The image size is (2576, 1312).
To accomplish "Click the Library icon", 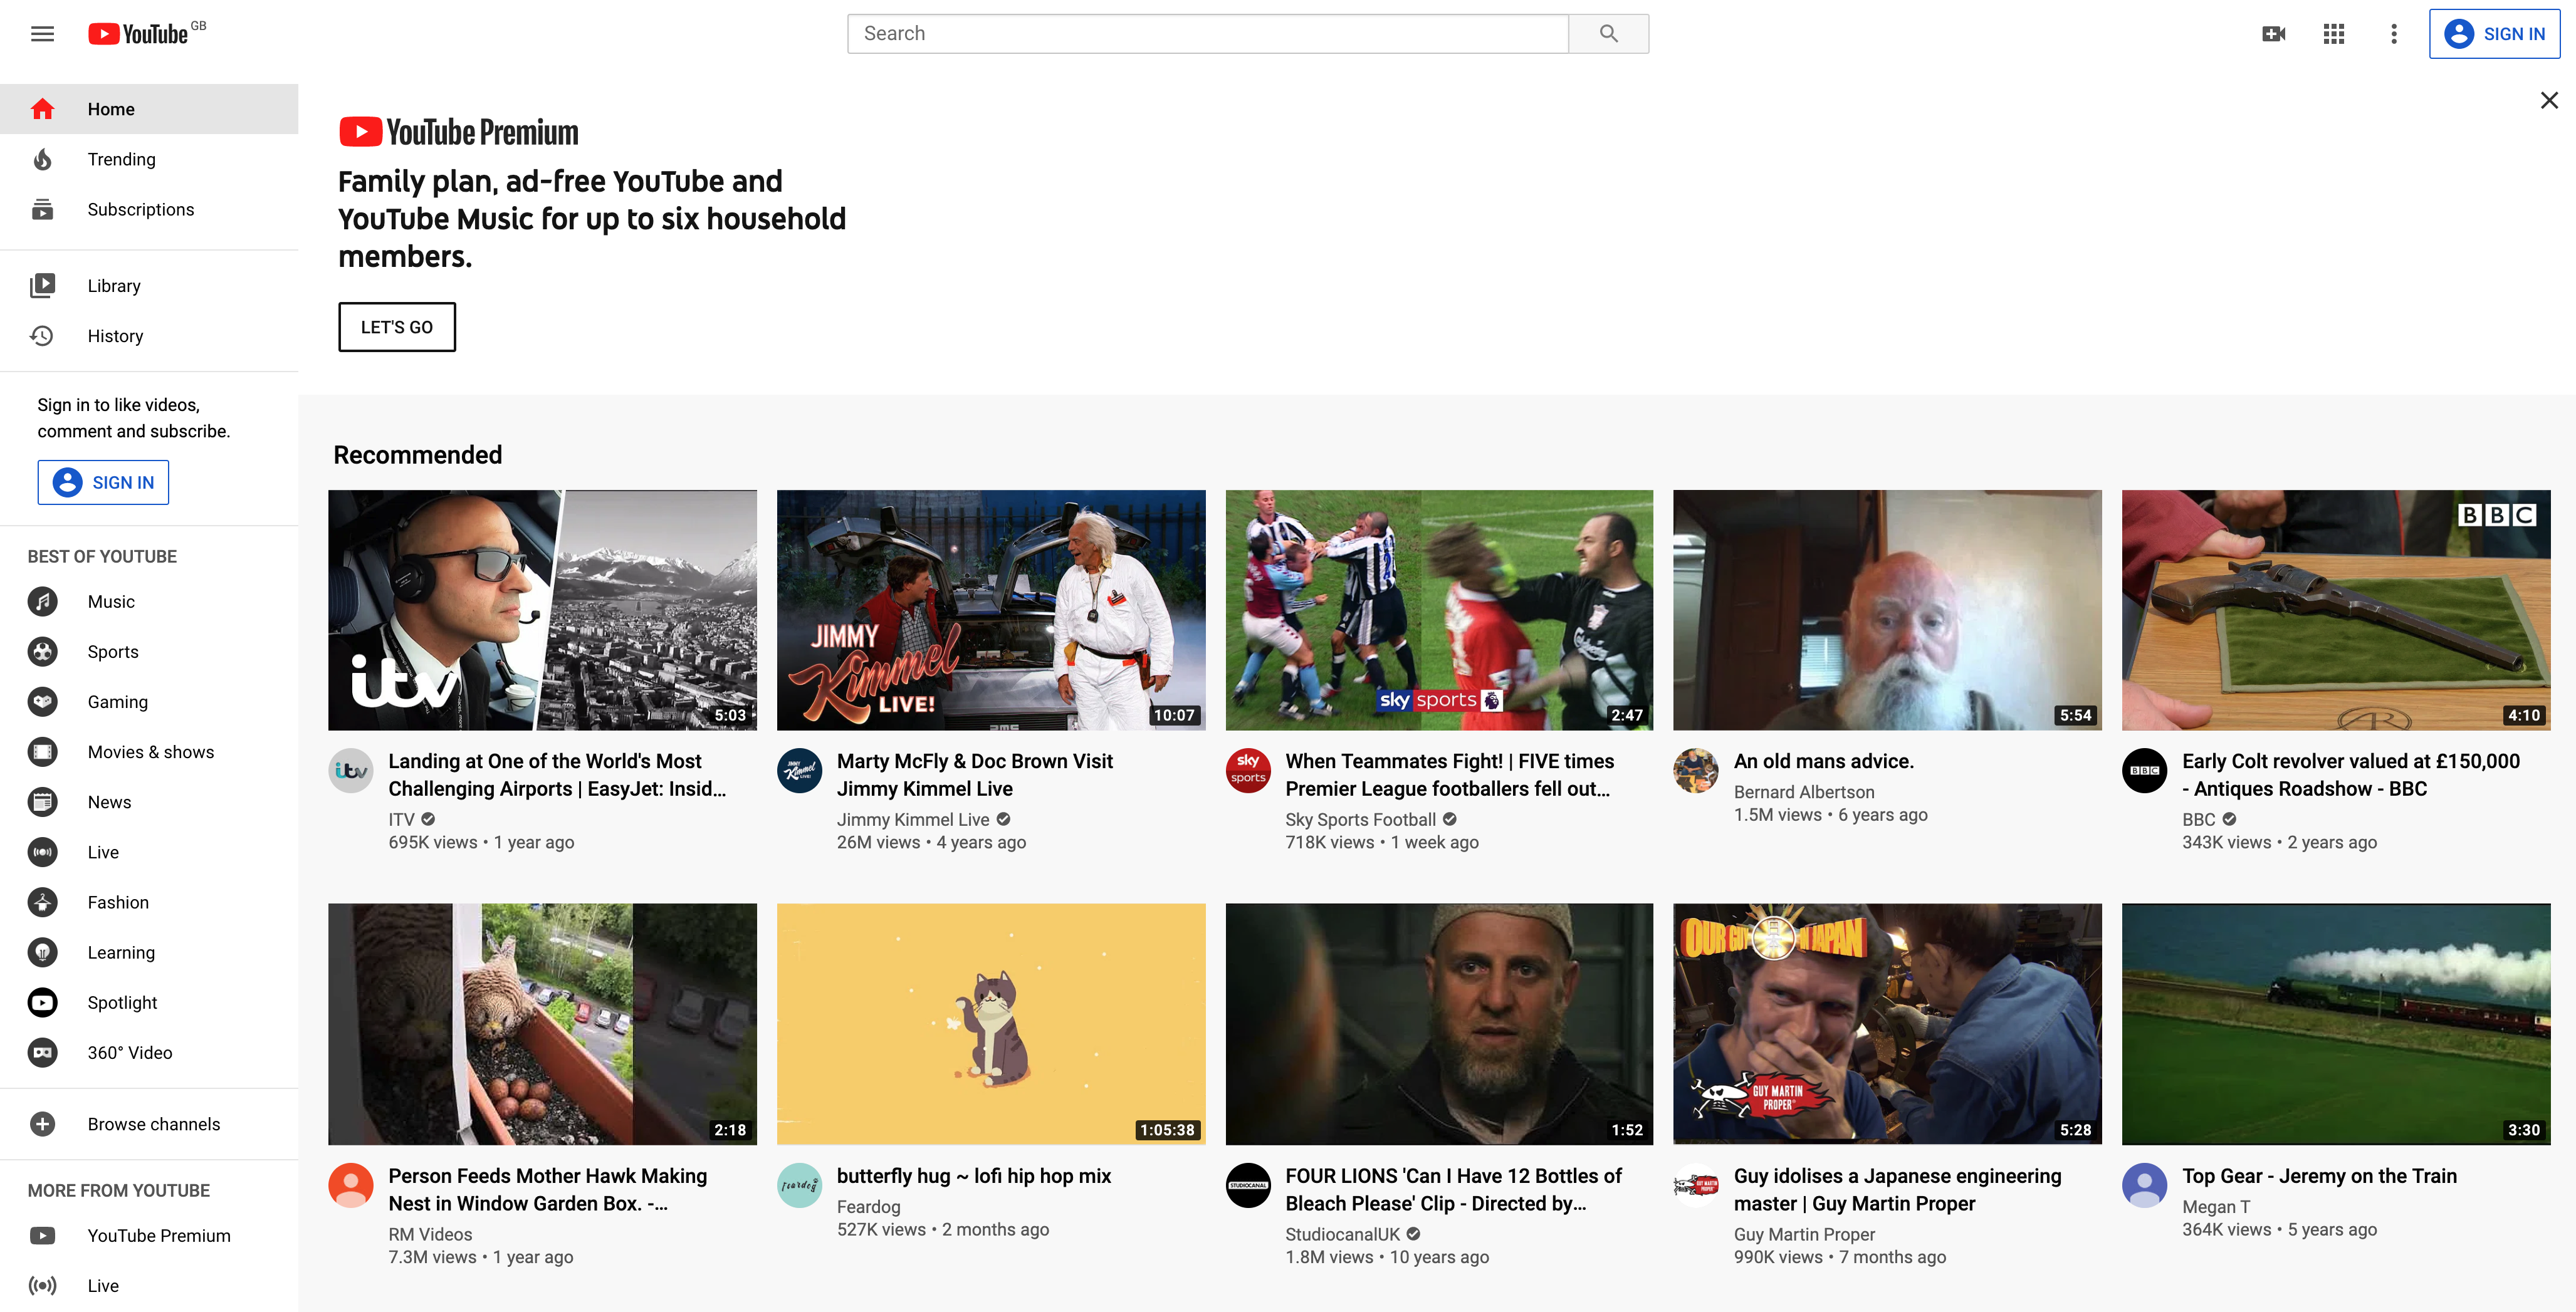I will tap(42, 285).
